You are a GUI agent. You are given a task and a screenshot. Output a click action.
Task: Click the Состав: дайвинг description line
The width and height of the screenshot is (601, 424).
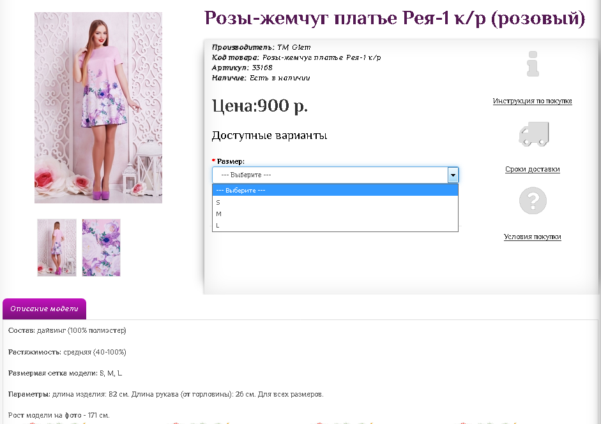[x=67, y=330]
